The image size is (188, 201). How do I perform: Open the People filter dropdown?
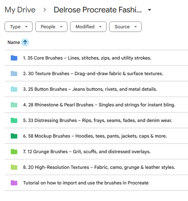pos(51,27)
